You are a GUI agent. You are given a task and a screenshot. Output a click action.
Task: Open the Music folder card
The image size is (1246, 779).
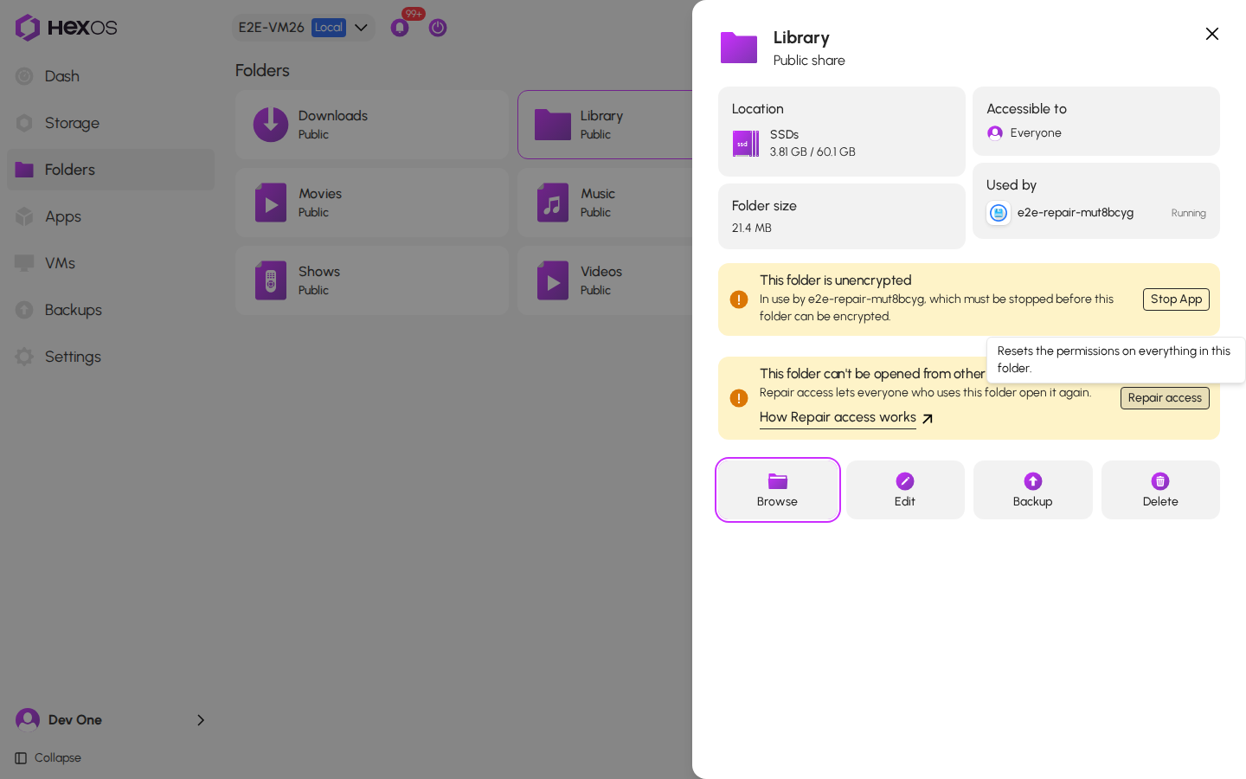point(605,203)
